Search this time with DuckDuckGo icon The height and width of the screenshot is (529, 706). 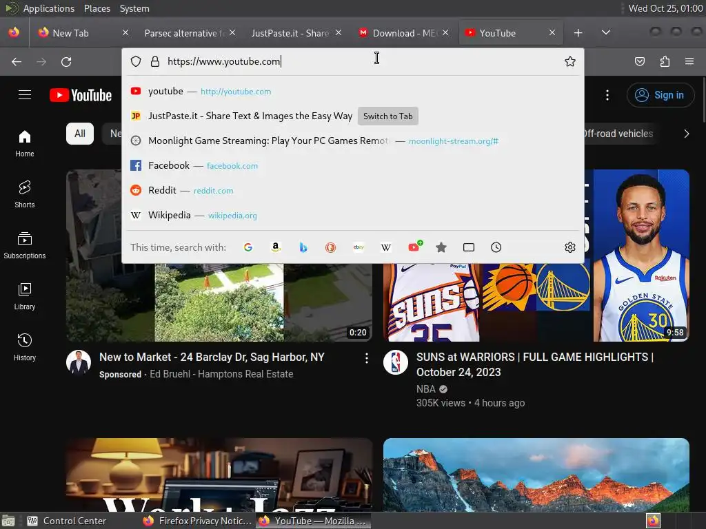[330, 247]
